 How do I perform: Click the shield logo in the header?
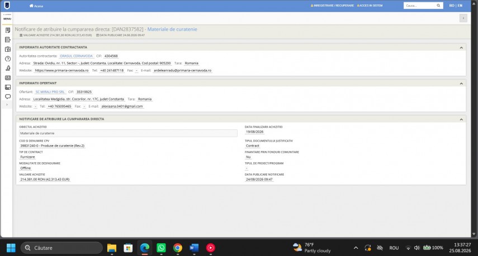[7, 5]
